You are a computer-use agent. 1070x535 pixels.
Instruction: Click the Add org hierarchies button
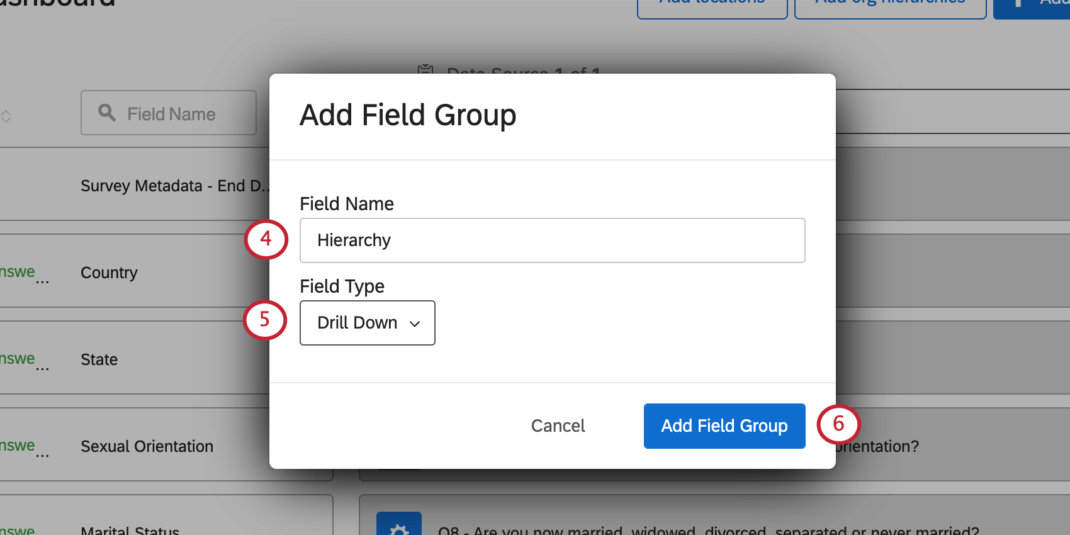(x=890, y=5)
